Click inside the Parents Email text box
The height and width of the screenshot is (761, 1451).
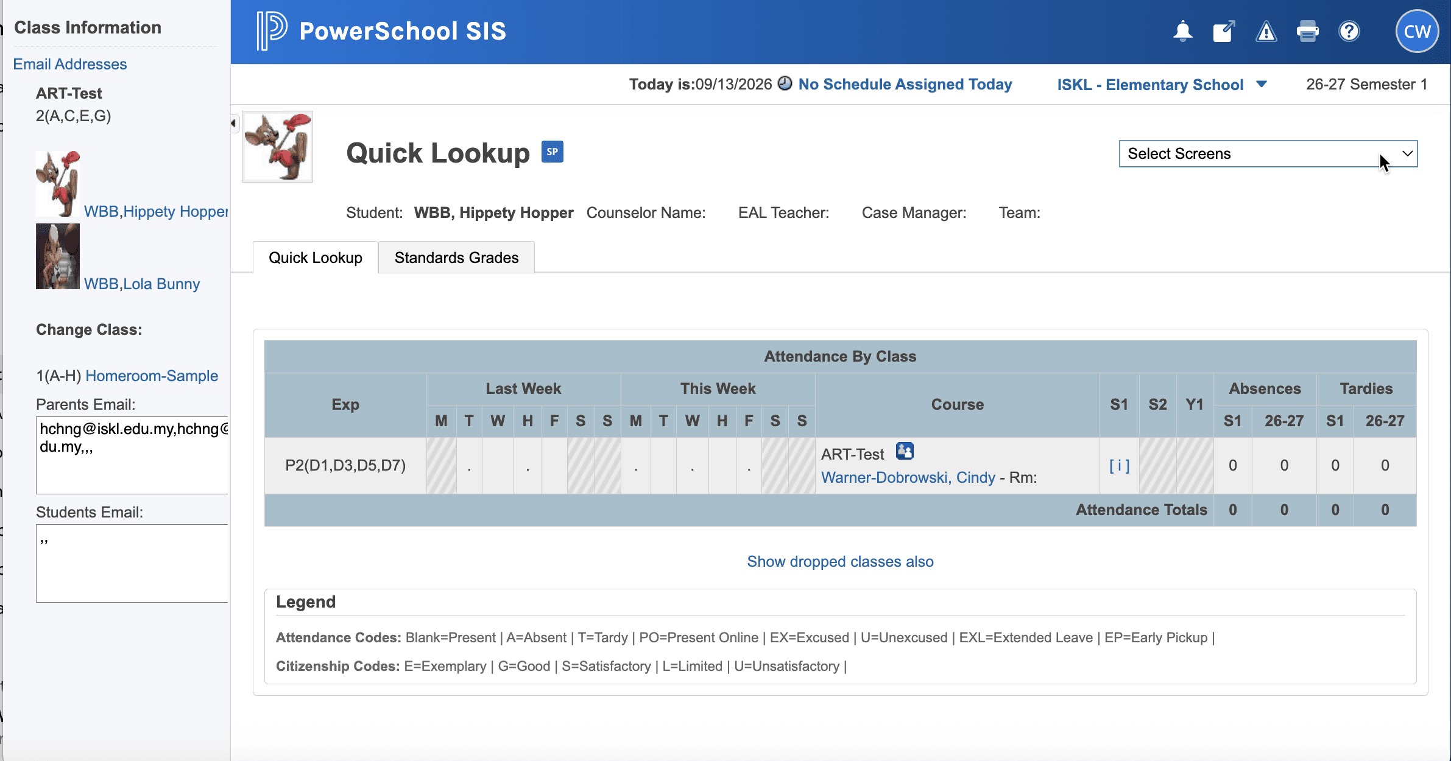pyautogui.click(x=132, y=455)
